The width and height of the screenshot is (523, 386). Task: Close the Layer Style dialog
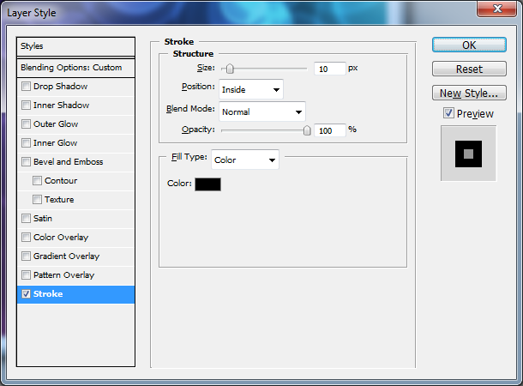tap(497, 9)
